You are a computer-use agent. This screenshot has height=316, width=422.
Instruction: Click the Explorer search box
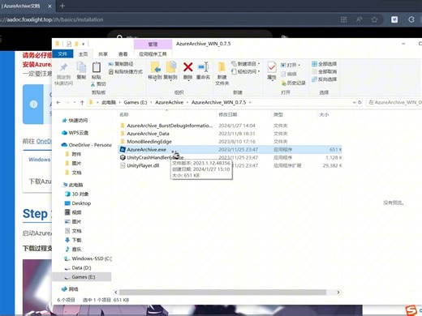click(394, 102)
